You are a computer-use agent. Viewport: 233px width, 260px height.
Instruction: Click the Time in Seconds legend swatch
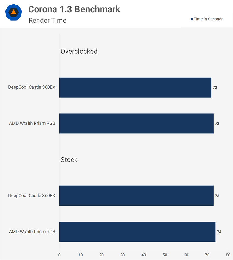(192, 19)
